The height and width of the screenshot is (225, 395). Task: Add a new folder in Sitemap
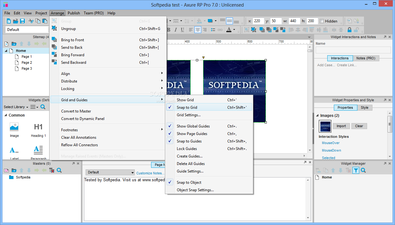coord(14,44)
